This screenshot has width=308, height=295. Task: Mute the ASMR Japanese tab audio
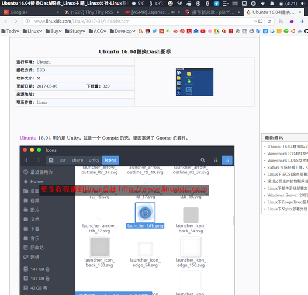pos(173,12)
